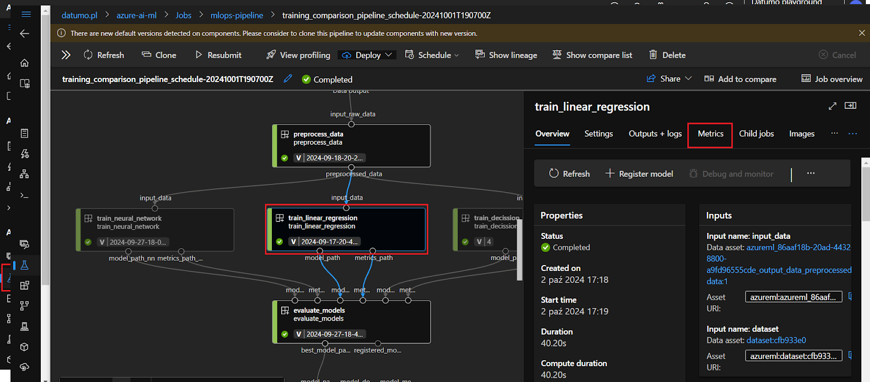870x382 pixels.
Task: Click Add to compare
Action: (x=740, y=79)
